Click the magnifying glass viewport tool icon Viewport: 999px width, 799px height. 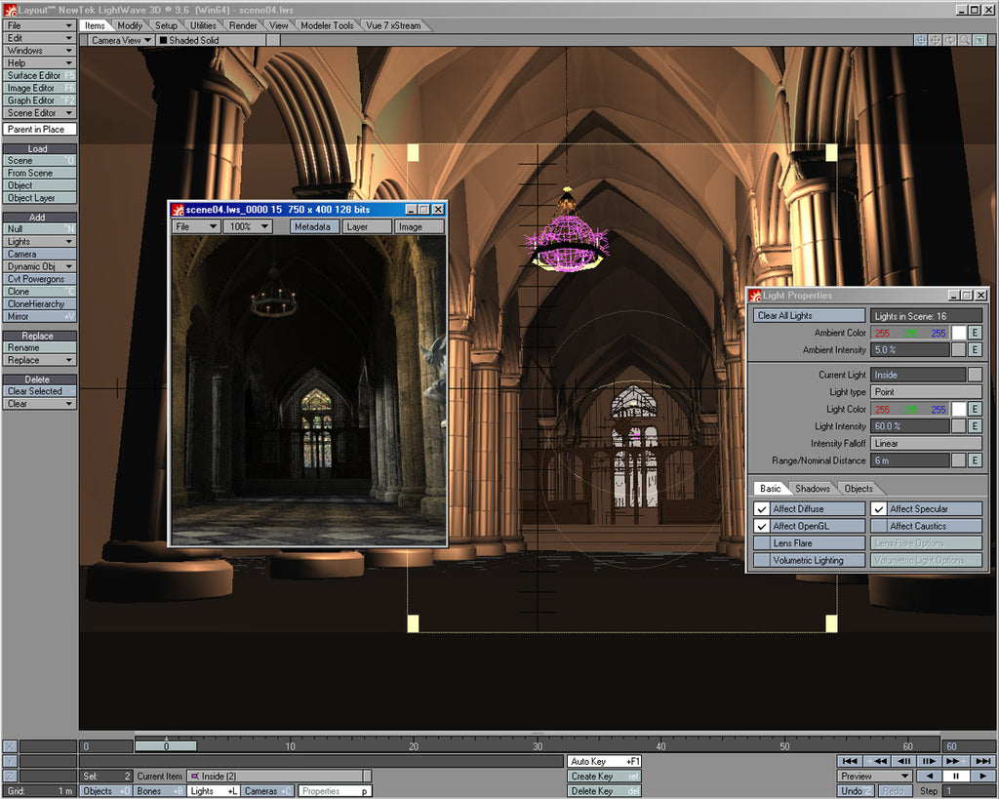(964, 40)
